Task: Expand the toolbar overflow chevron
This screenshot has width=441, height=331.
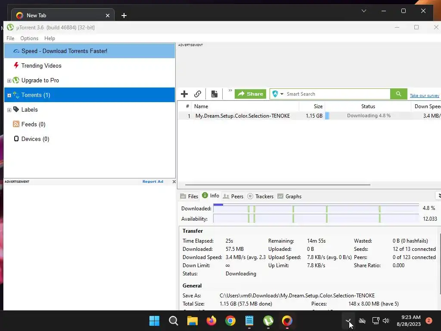Action: 230,91
